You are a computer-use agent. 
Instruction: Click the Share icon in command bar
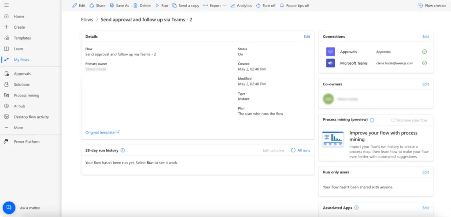coord(92,6)
